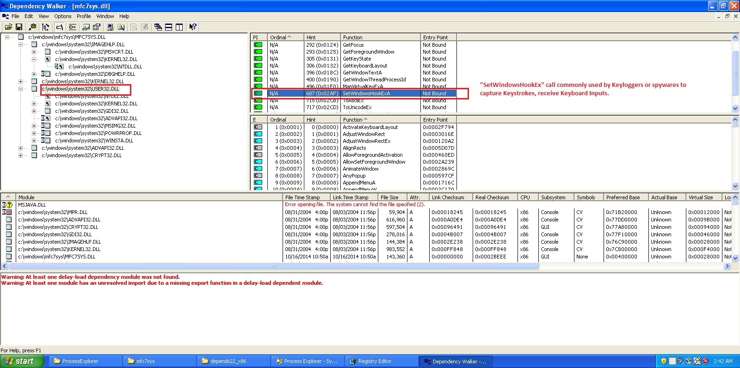
Task: Expand the CRYPT32.DLL tree node
Action: pos(21,155)
